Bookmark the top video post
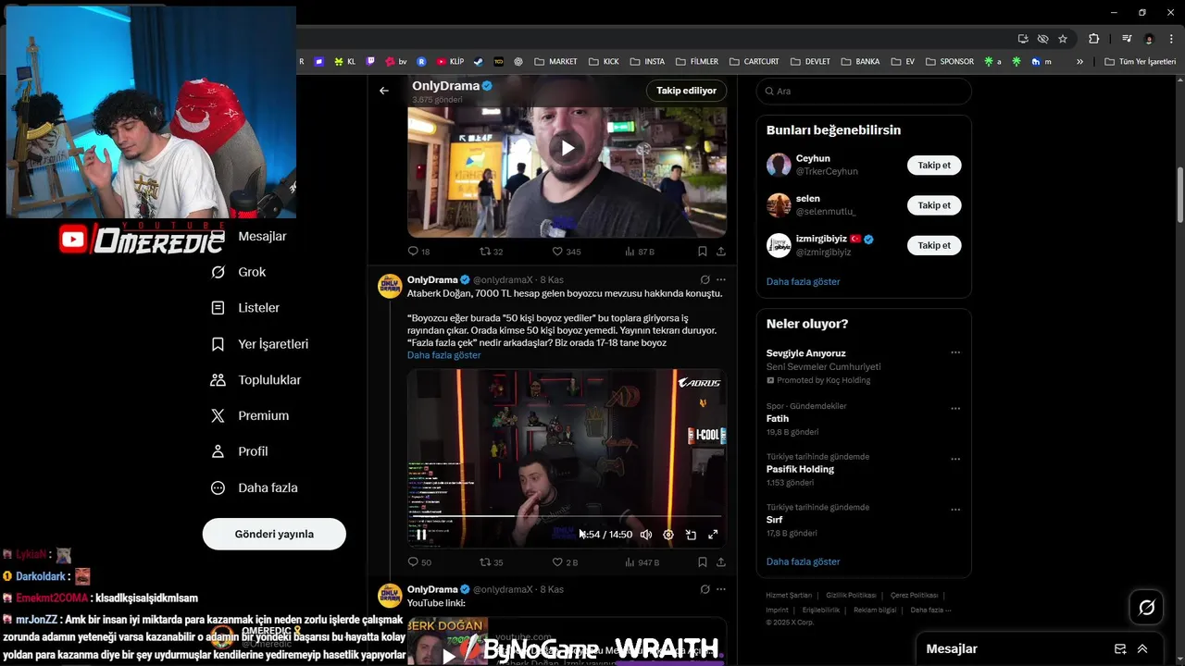This screenshot has height=666, width=1185. tap(703, 252)
